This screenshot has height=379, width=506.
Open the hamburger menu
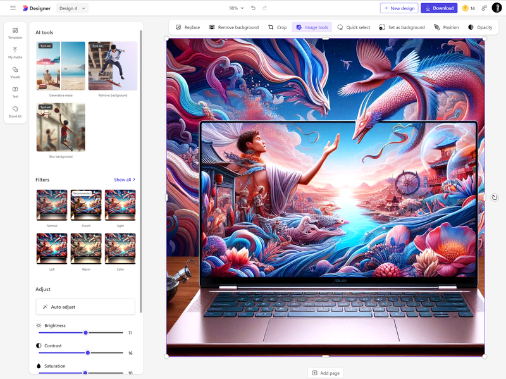[x=13, y=8]
